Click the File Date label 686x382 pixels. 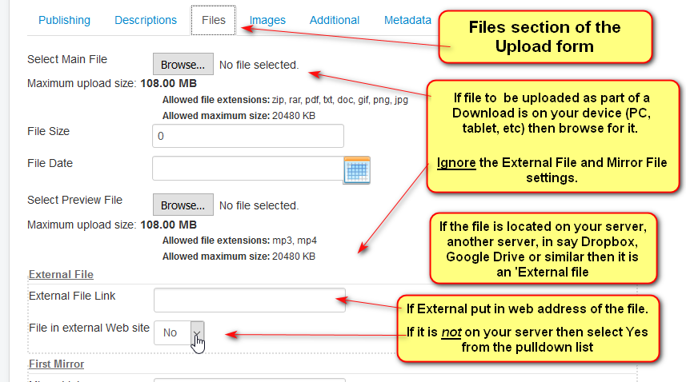[50, 163]
